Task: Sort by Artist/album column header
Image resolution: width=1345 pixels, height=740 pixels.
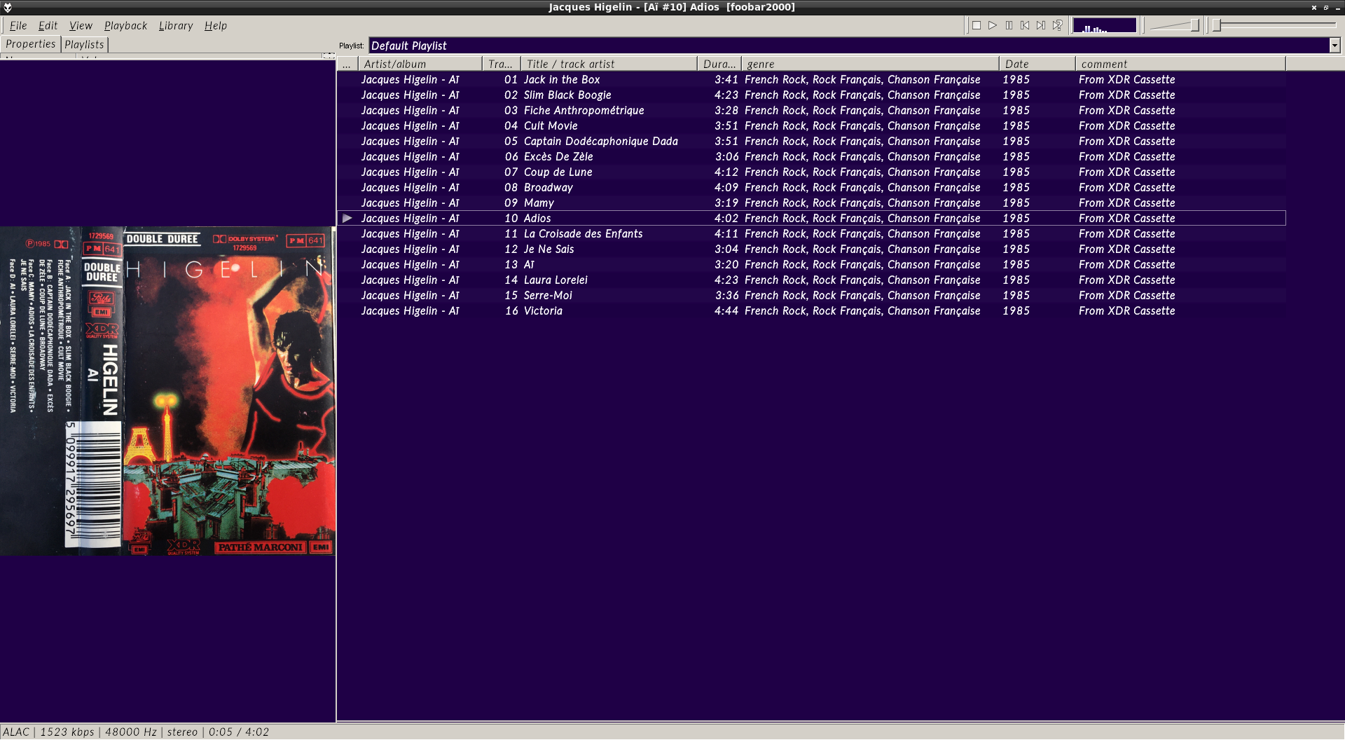Action: click(x=420, y=64)
